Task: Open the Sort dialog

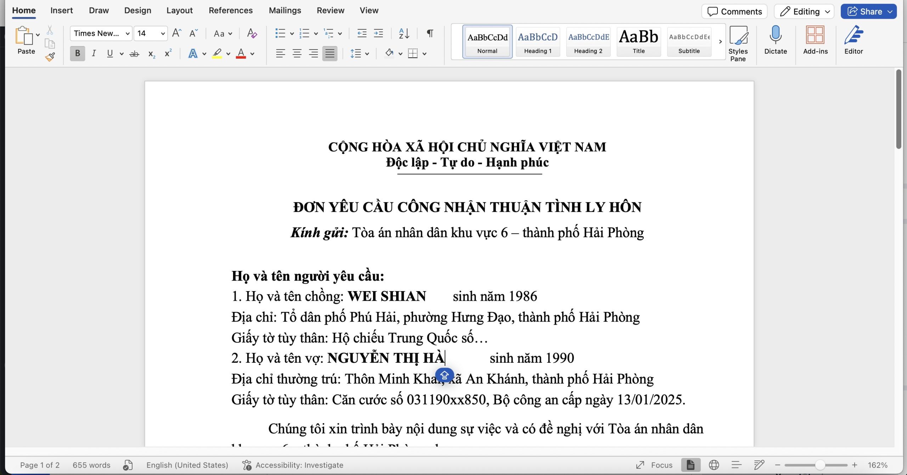Action: [x=404, y=33]
